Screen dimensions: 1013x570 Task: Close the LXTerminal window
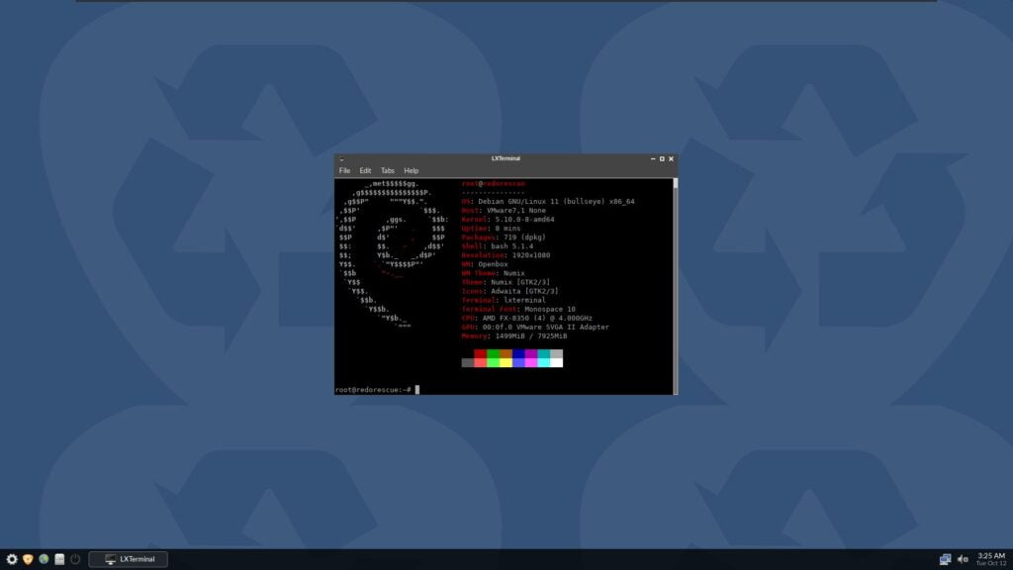[671, 159]
